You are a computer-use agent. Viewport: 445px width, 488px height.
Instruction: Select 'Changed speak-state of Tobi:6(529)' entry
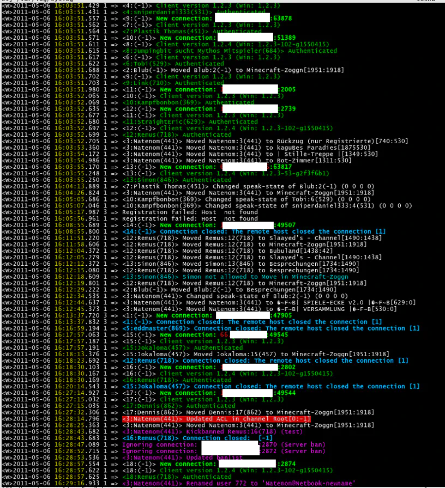click(x=246, y=199)
